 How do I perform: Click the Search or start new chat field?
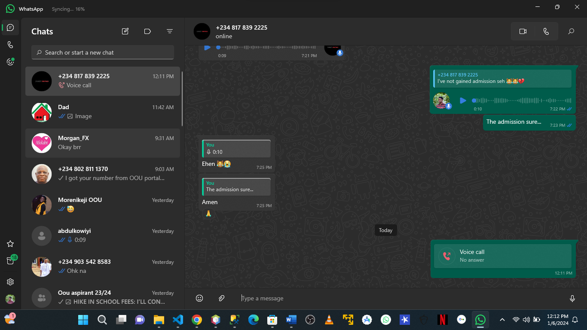coord(103,52)
